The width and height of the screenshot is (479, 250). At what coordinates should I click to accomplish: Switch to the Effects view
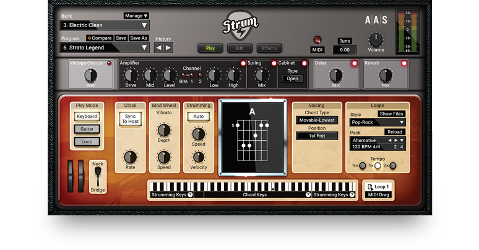(269, 48)
